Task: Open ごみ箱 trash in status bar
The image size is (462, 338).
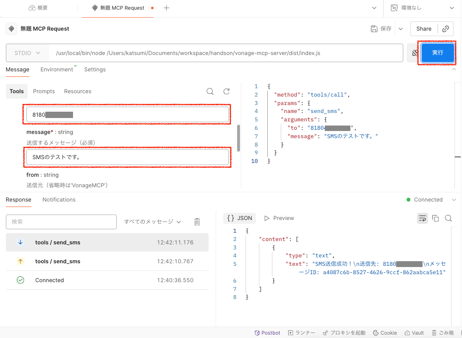Action: pyautogui.click(x=443, y=333)
